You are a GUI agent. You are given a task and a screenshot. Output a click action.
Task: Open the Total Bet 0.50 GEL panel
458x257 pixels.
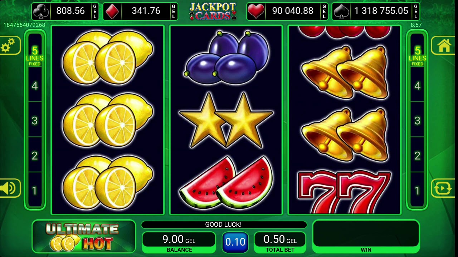click(280, 242)
